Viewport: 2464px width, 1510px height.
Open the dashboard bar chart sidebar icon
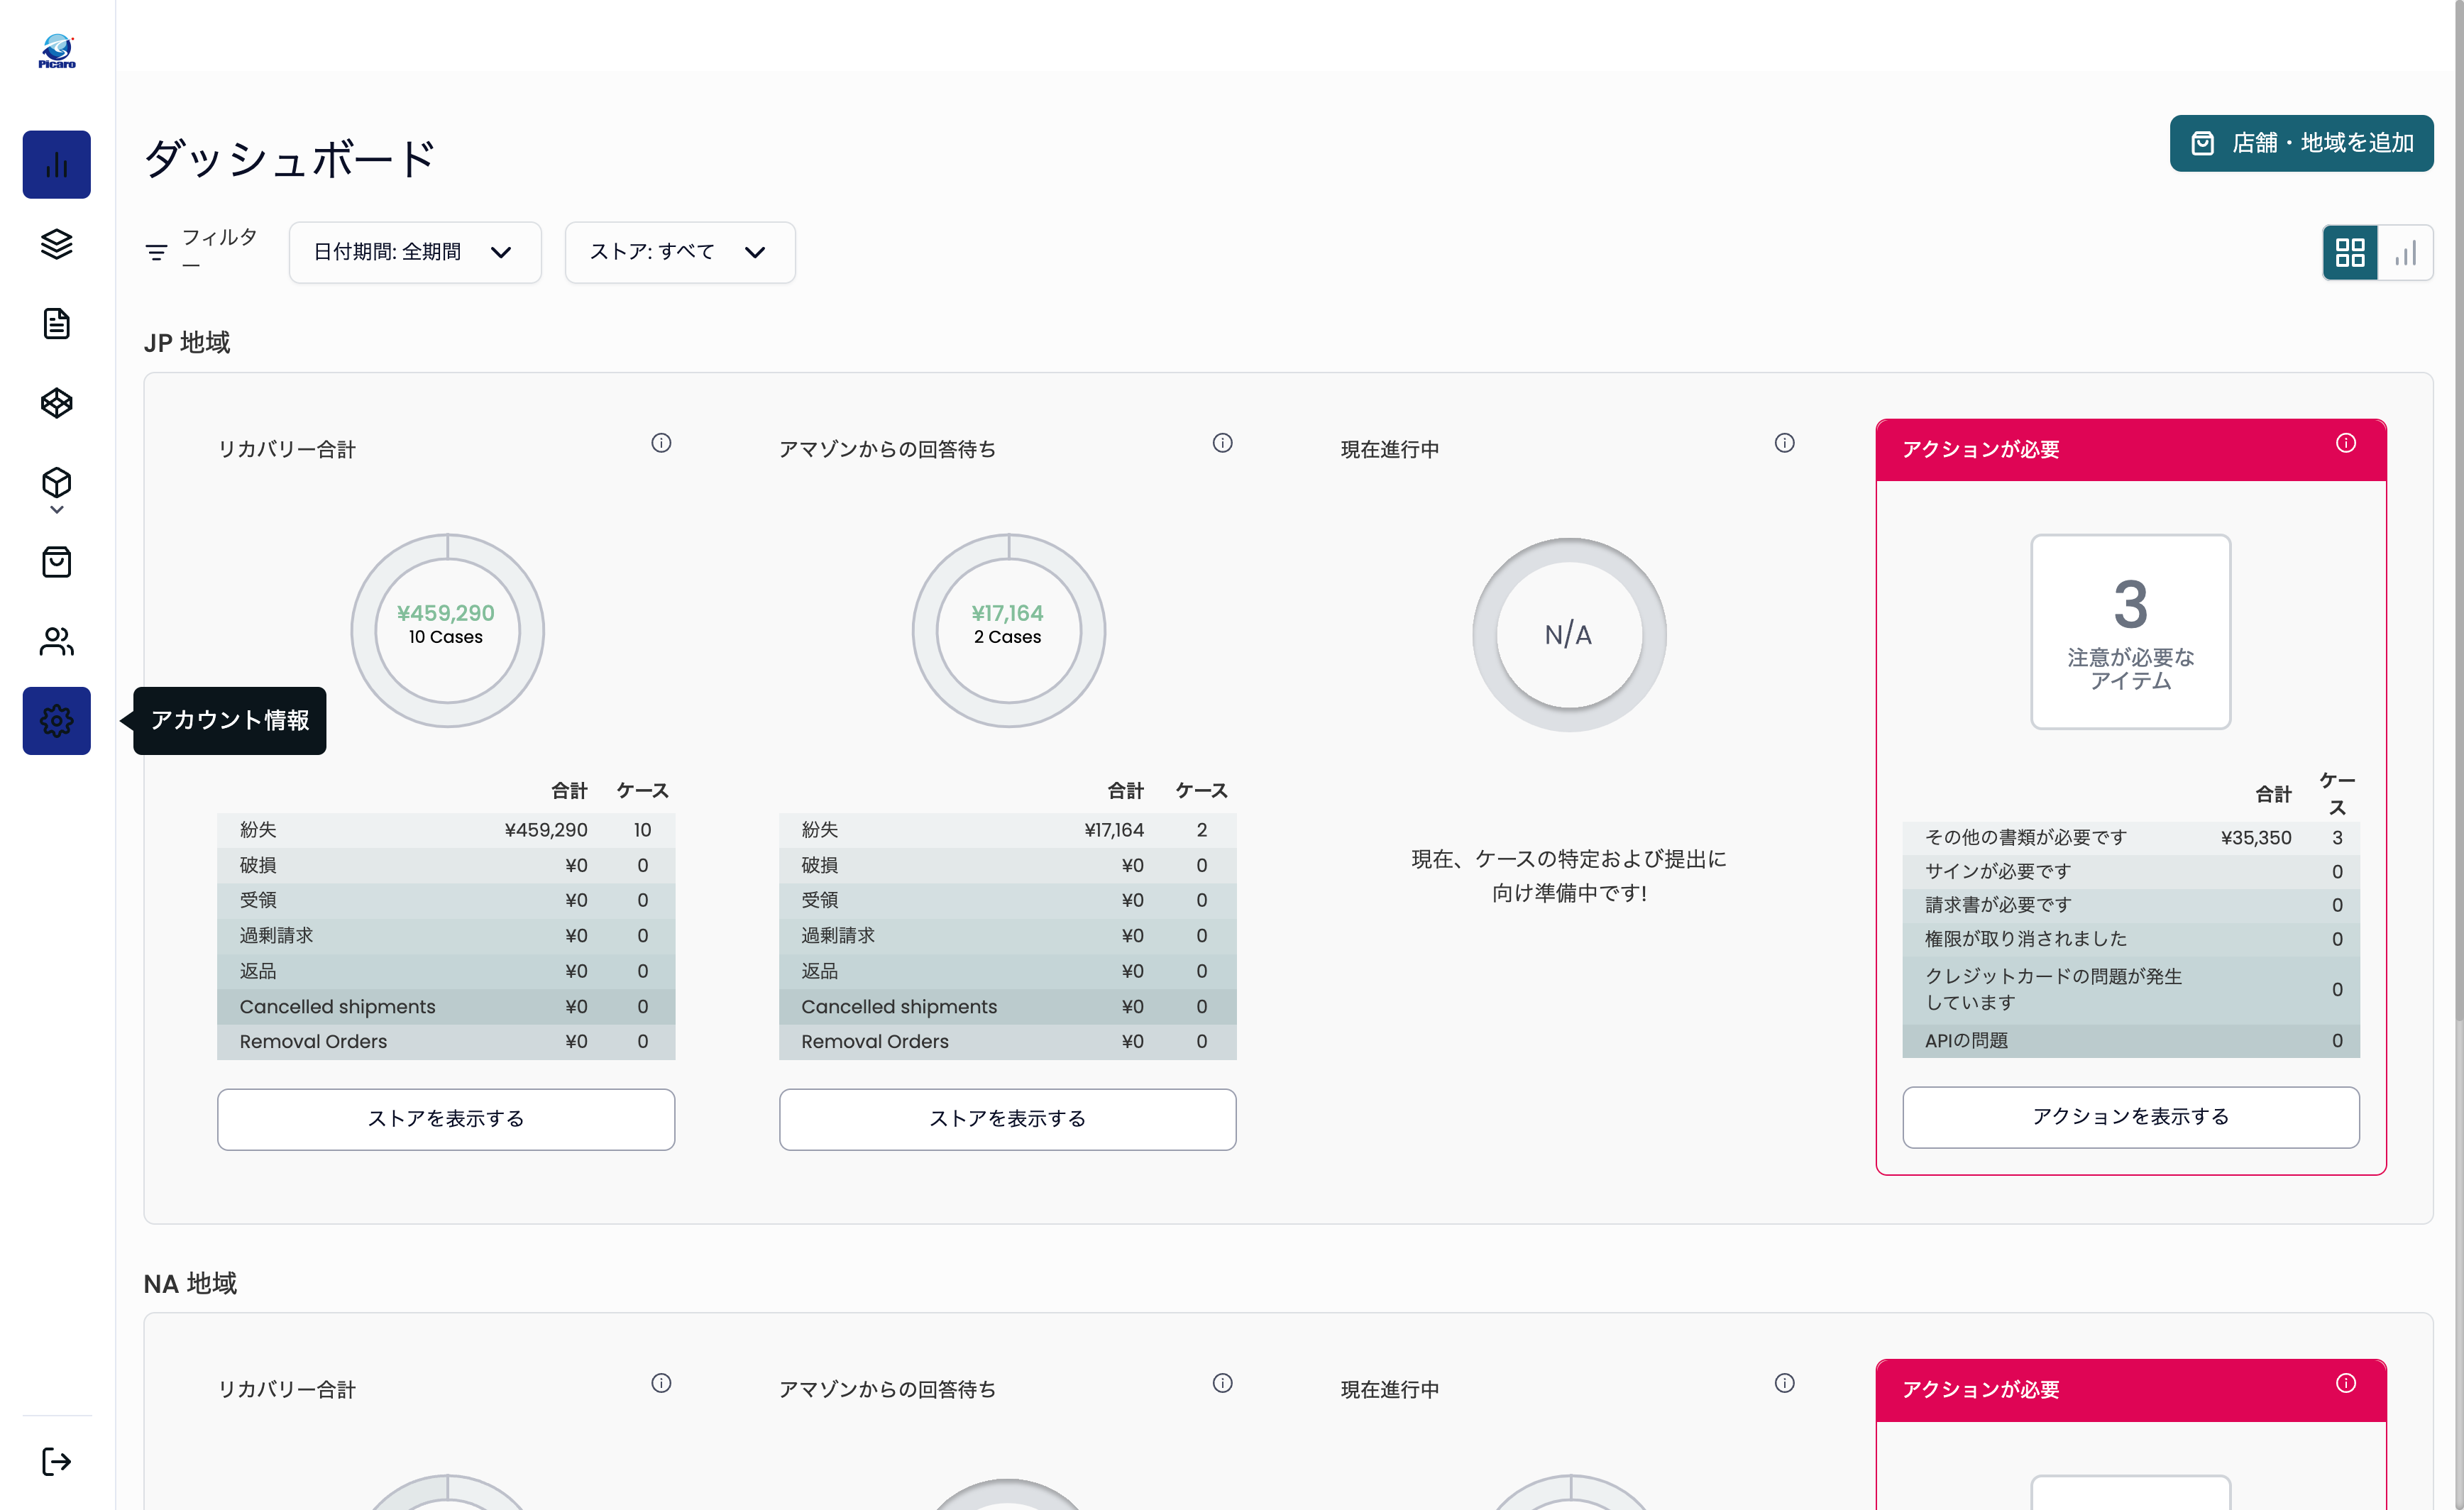point(56,164)
